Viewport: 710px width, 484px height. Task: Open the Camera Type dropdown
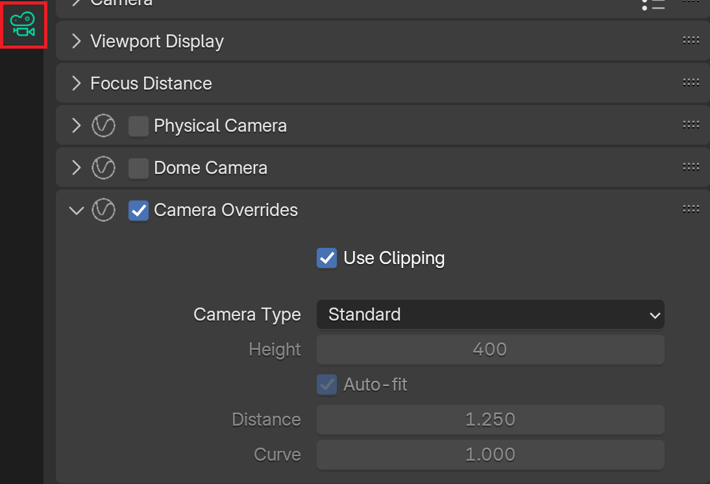[491, 314]
